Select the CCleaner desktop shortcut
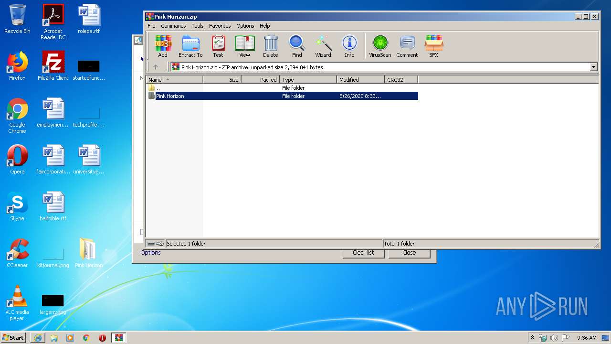This screenshot has width=611, height=344. click(x=17, y=253)
